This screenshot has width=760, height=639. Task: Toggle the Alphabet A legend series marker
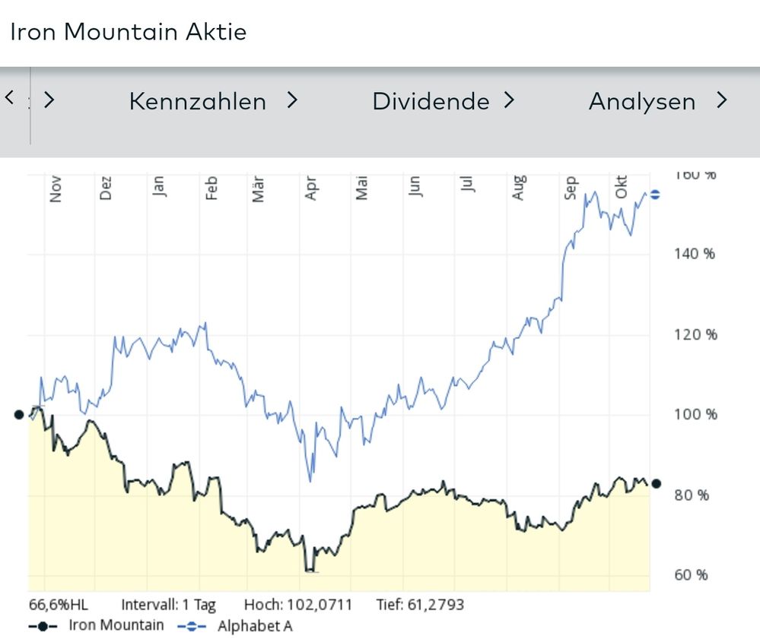(x=192, y=626)
